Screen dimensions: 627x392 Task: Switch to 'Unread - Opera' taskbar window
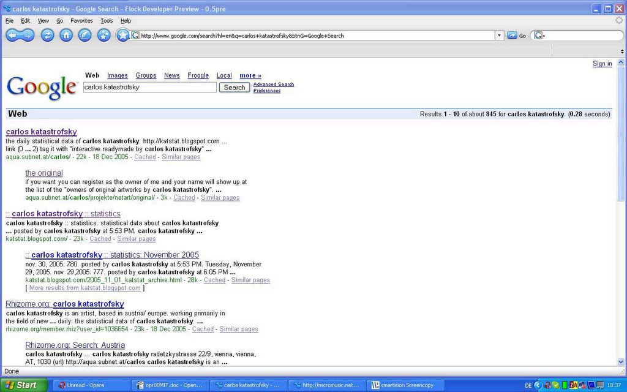pos(92,385)
